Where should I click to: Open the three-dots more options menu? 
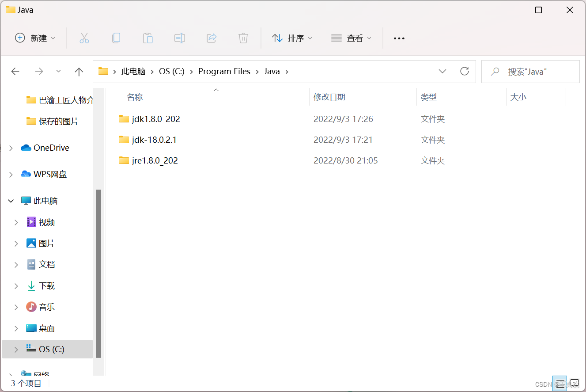(399, 38)
